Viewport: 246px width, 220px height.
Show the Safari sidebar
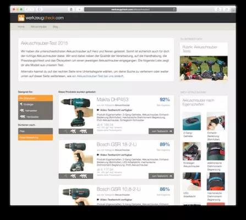pyautogui.click(x=39, y=9)
